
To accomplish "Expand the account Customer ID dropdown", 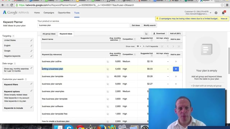I will 211,13.
